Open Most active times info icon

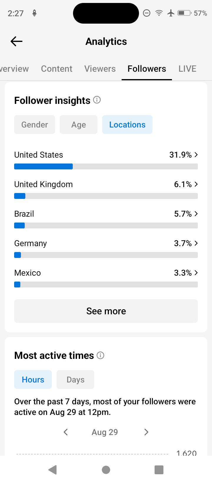tap(100, 355)
